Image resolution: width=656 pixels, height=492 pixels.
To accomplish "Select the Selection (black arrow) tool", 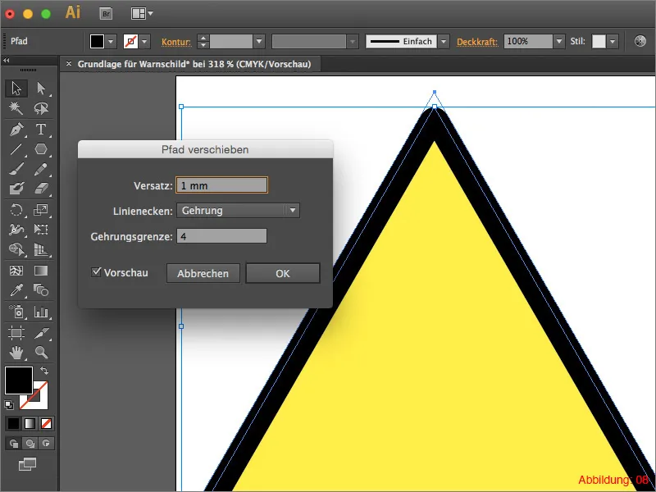I will (x=16, y=89).
